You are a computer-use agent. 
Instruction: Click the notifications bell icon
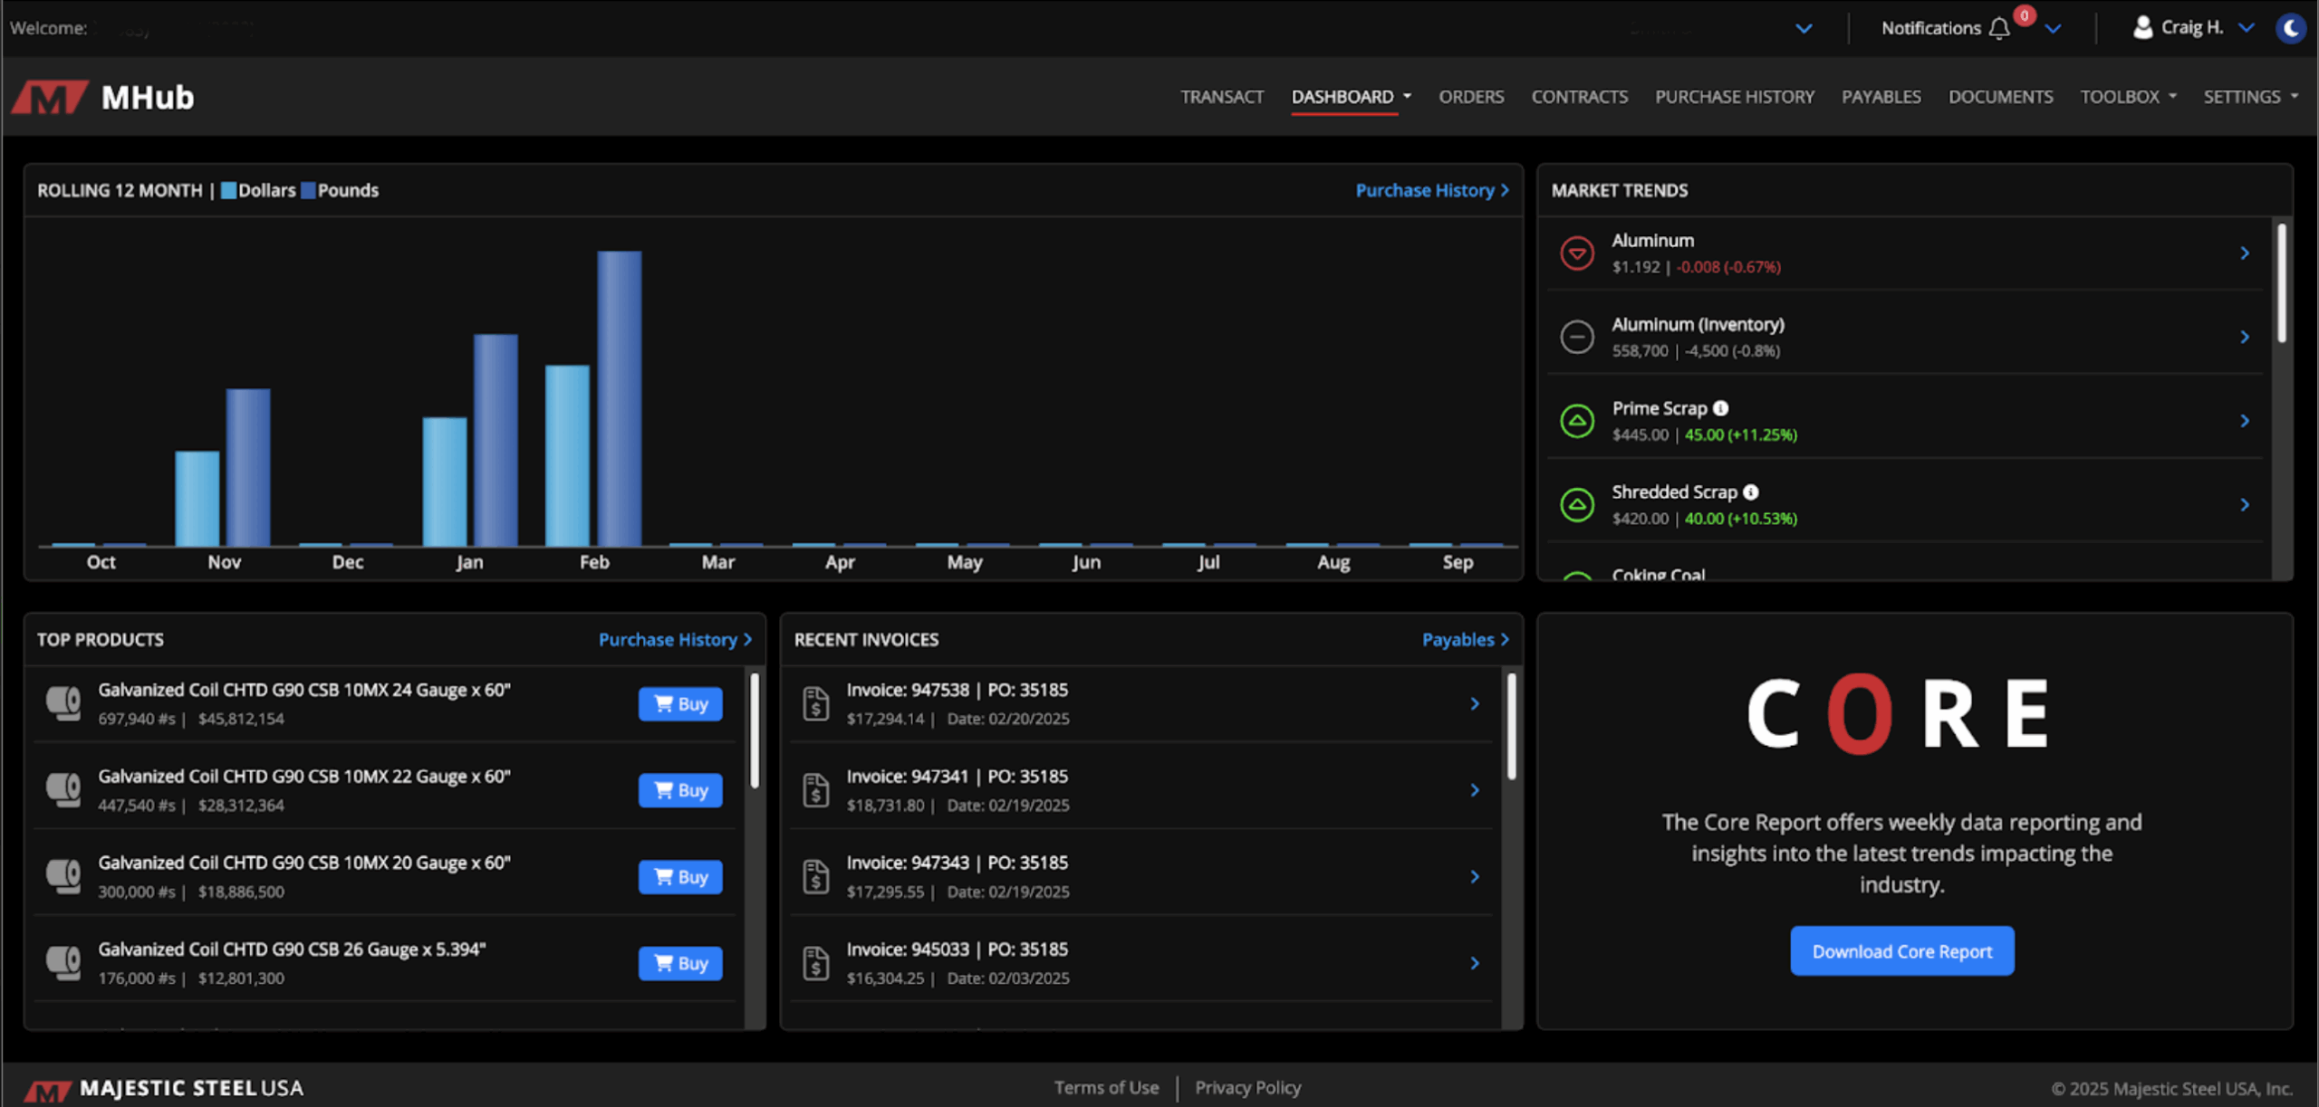(x=1999, y=29)
